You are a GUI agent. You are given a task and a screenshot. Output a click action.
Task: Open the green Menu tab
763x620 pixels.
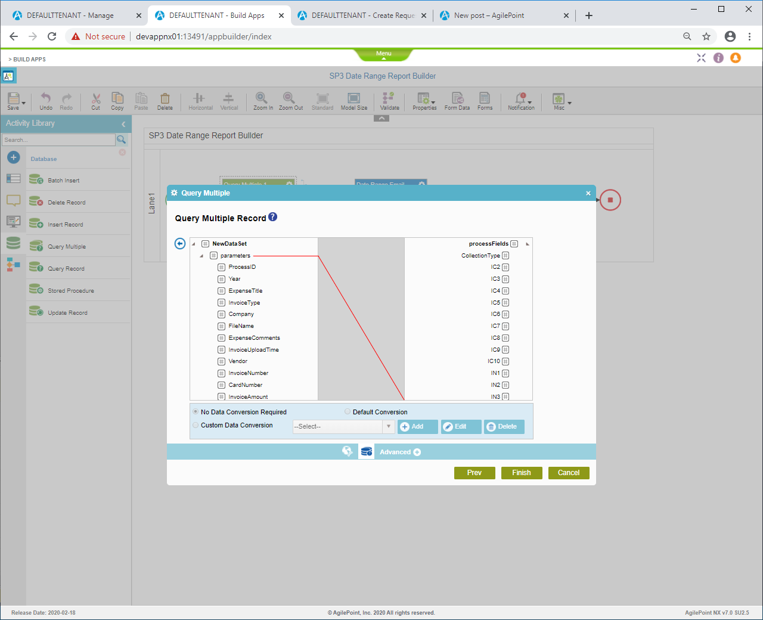(384, 55)
